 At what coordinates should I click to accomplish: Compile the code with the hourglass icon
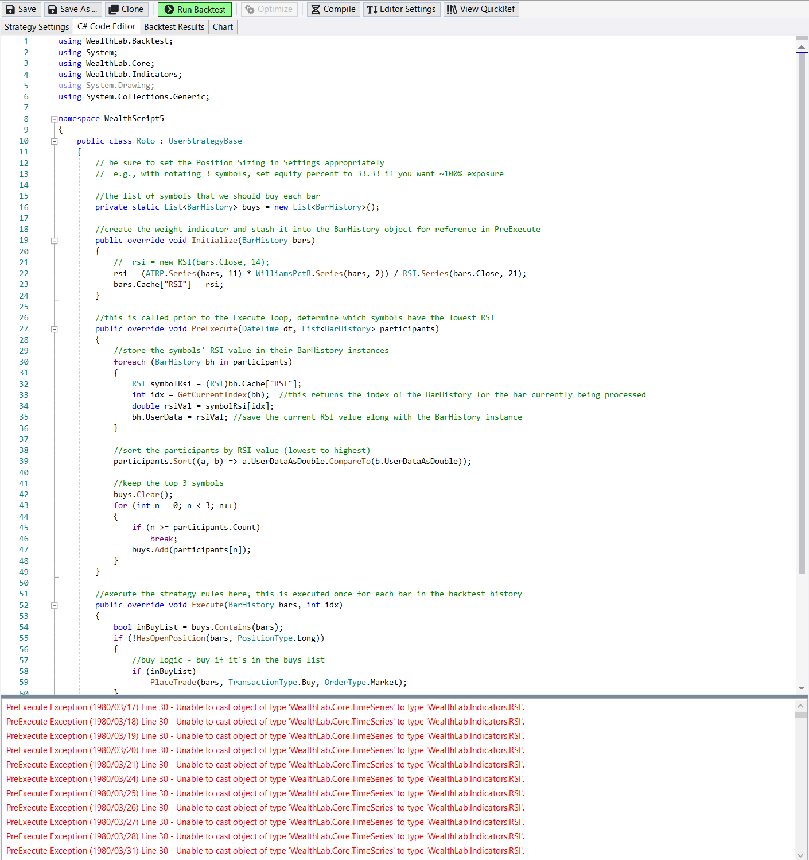pyautogui.click(x=316, y=10)
